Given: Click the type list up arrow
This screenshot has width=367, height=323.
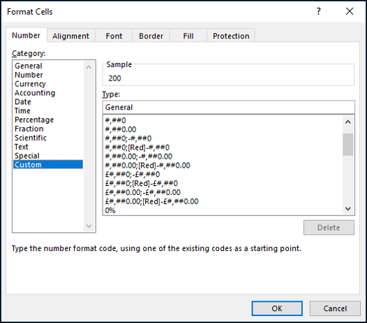Looking at the screenshot, I should (x=347, y=122).
